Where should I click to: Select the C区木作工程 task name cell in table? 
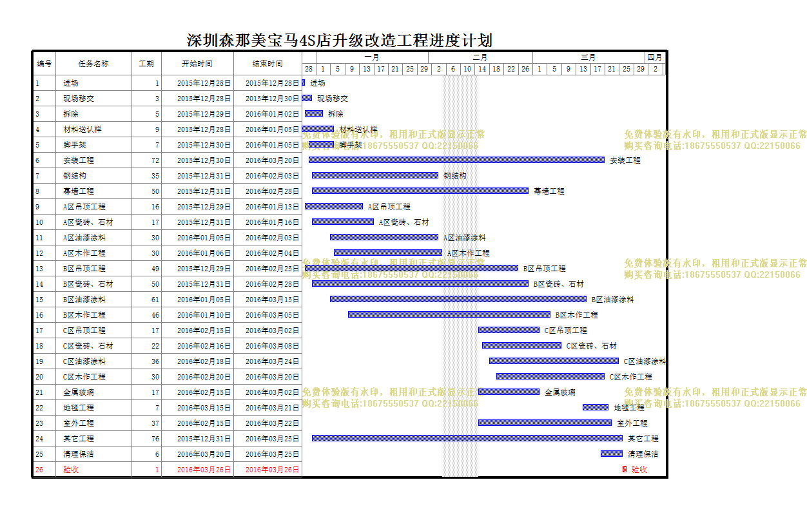(94, 377)
